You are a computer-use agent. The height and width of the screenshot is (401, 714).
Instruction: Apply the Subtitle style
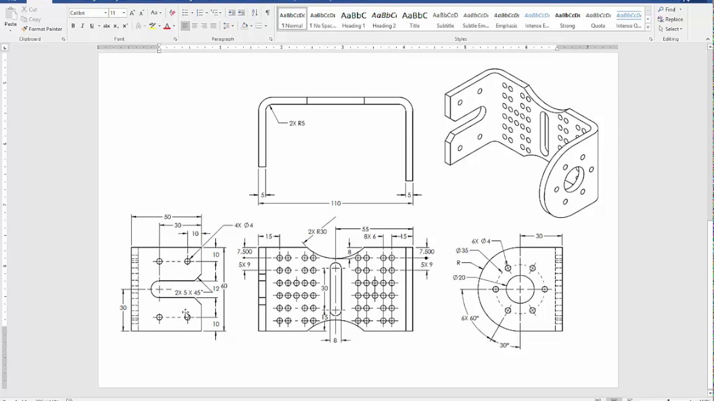[445, 19]
